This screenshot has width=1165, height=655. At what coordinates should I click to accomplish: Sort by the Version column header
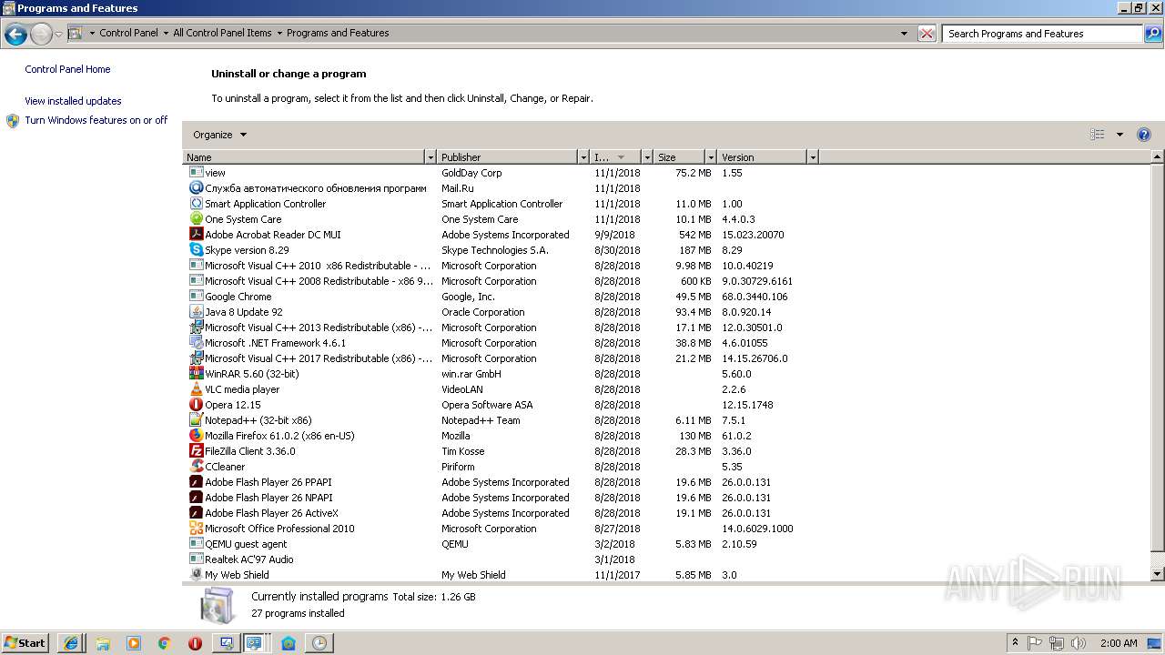(763, 157)
